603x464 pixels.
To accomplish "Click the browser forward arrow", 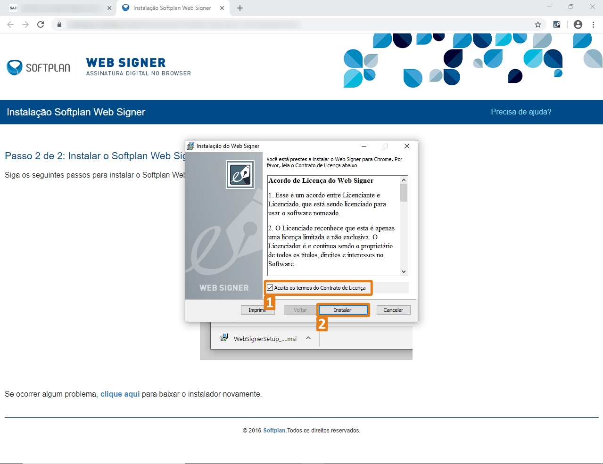I will pos(25,24).
